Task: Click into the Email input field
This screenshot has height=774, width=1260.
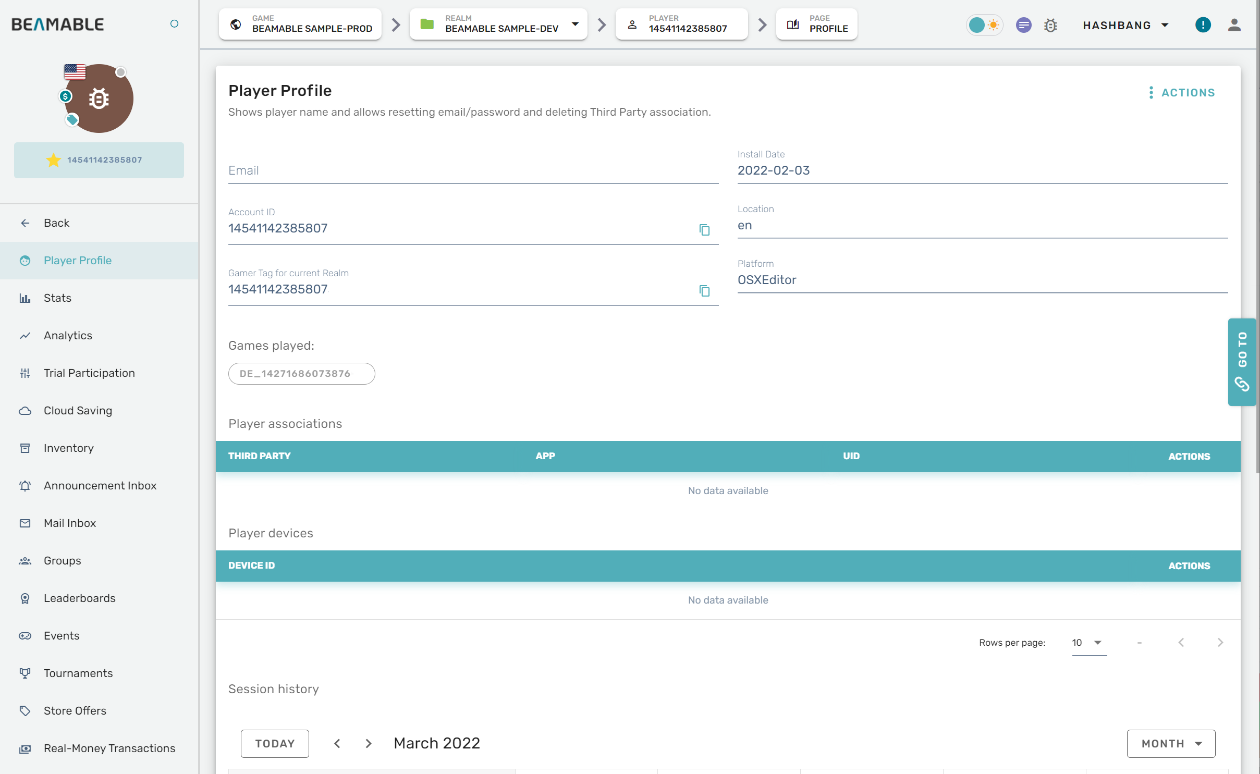Action: pos(473,170)
